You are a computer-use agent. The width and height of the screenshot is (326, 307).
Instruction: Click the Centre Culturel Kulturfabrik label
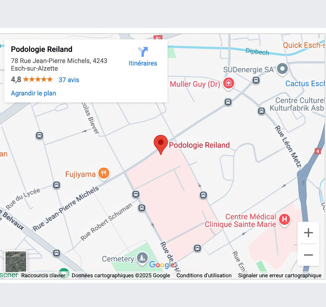[297, 104]
